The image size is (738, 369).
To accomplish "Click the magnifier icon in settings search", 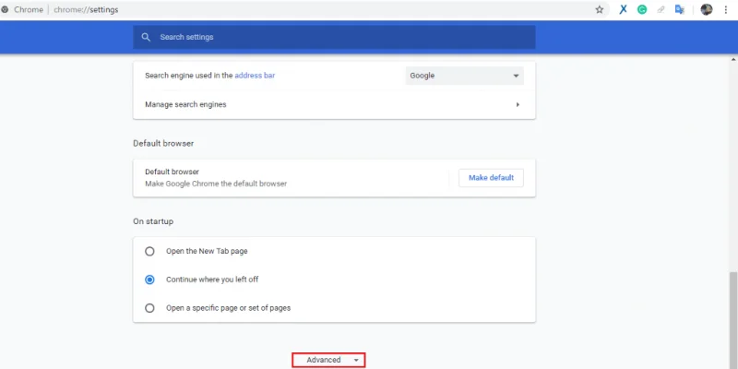I will point(146,37).
